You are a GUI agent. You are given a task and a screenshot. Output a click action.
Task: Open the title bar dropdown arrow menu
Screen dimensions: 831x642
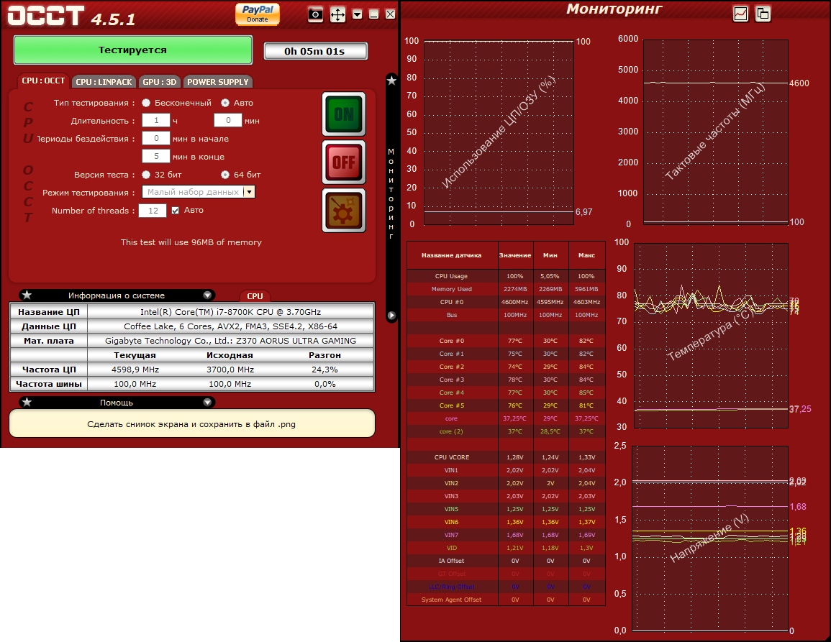pos(357,14)
